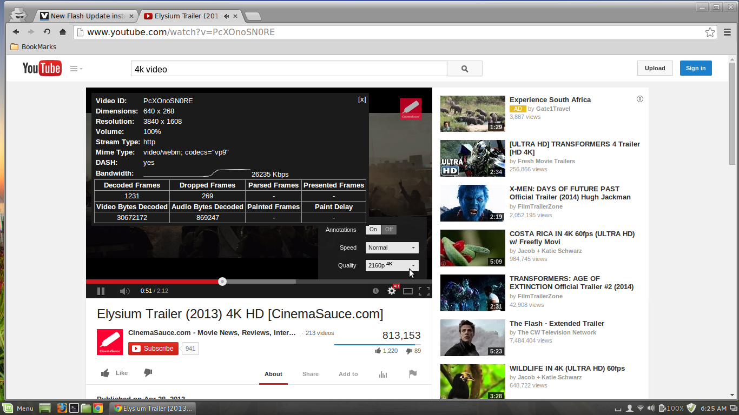Mute the video using the speaker icon
The image size is (739, 415).
[x=124, y=291]
